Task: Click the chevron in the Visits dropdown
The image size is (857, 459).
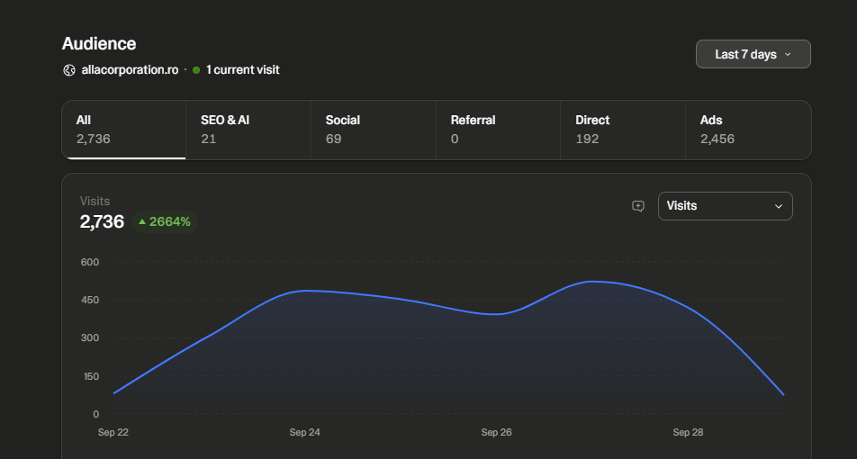Action: [779, 206]
